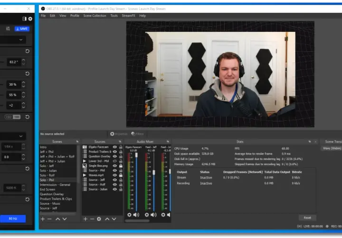
Task: Move the selected scene down
Action: coord(65,219)
